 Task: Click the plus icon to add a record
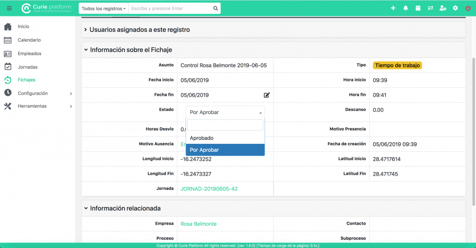(393, 8)
